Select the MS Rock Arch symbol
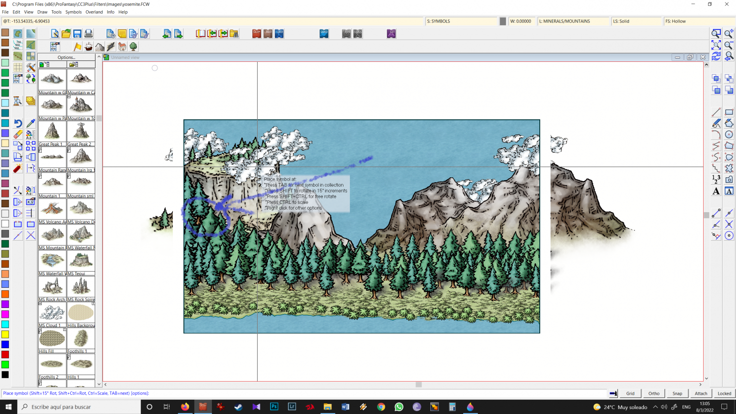 [52, 289]
